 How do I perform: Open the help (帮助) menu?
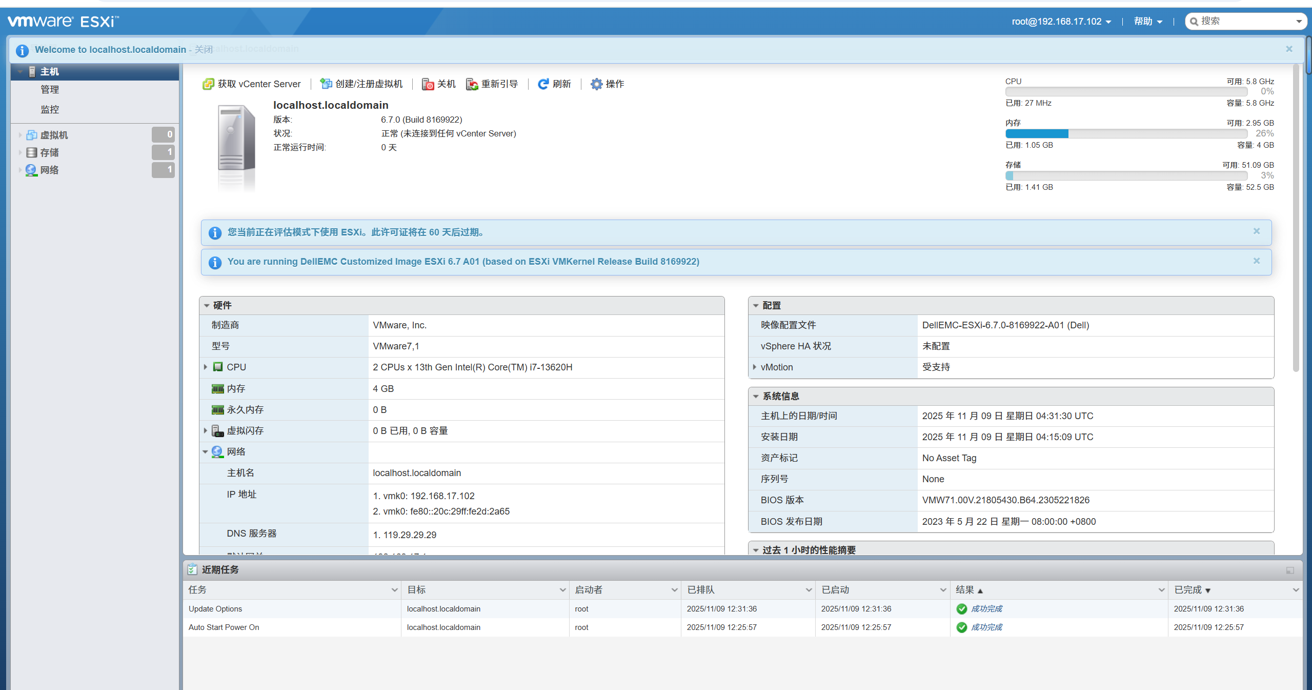1147,22
